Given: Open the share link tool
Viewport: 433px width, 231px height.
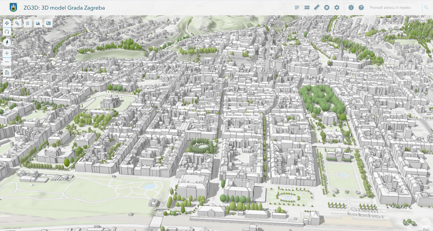Looking at the screenshot, I should point(17,23).
